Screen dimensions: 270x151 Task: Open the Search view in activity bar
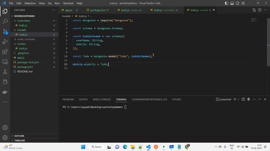coord(5,21)
